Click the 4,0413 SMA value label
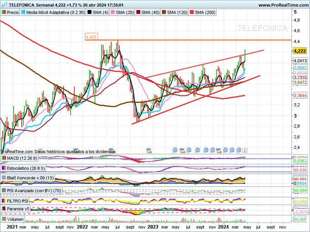This screenshot has height=232, width=310. 300,61
